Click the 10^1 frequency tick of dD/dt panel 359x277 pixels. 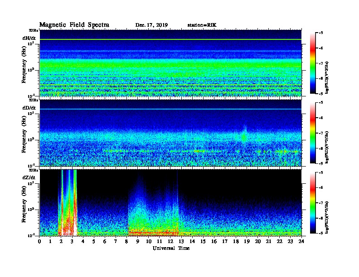tap(31, 114)
